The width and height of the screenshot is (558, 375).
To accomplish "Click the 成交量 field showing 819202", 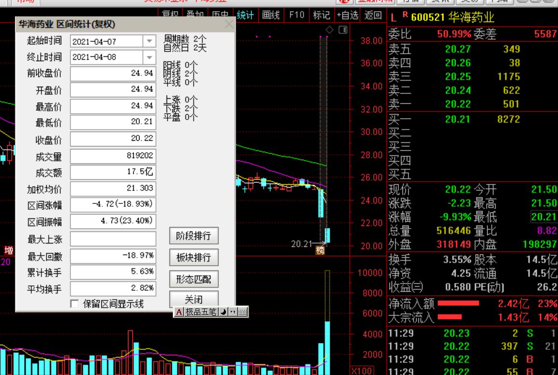I will [113, 156].
